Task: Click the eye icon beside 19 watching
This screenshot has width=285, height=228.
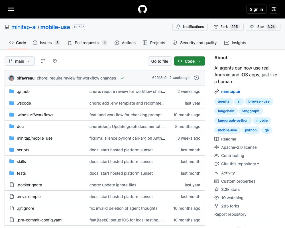Action: click(217, 198)
